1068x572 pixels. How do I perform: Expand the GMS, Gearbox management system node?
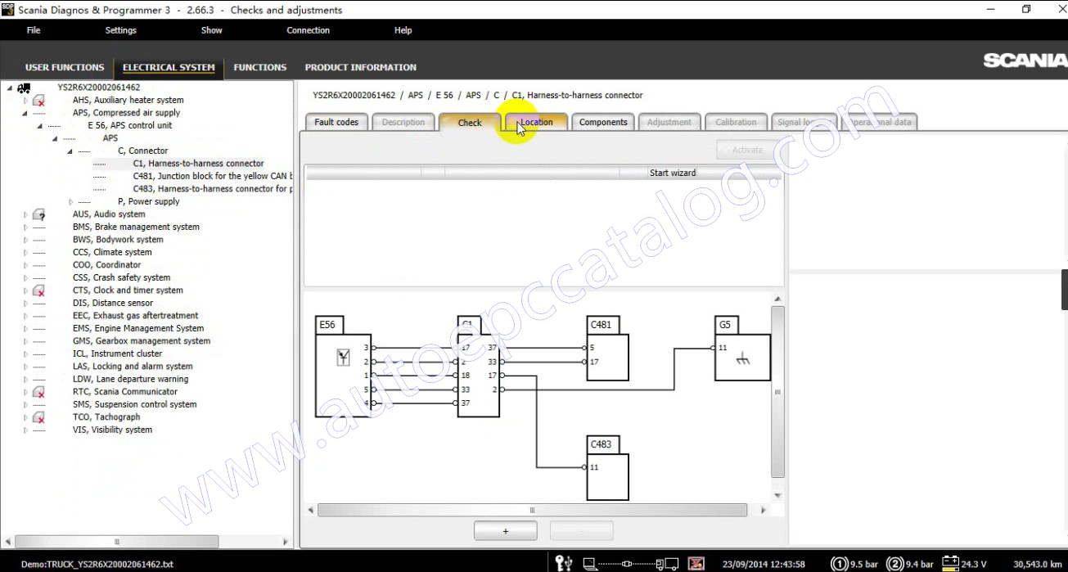pyautogui.click(x=25, y=341)
